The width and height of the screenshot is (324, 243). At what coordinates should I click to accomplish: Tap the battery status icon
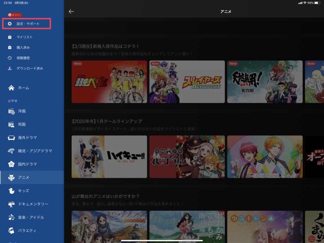[317, 3]
